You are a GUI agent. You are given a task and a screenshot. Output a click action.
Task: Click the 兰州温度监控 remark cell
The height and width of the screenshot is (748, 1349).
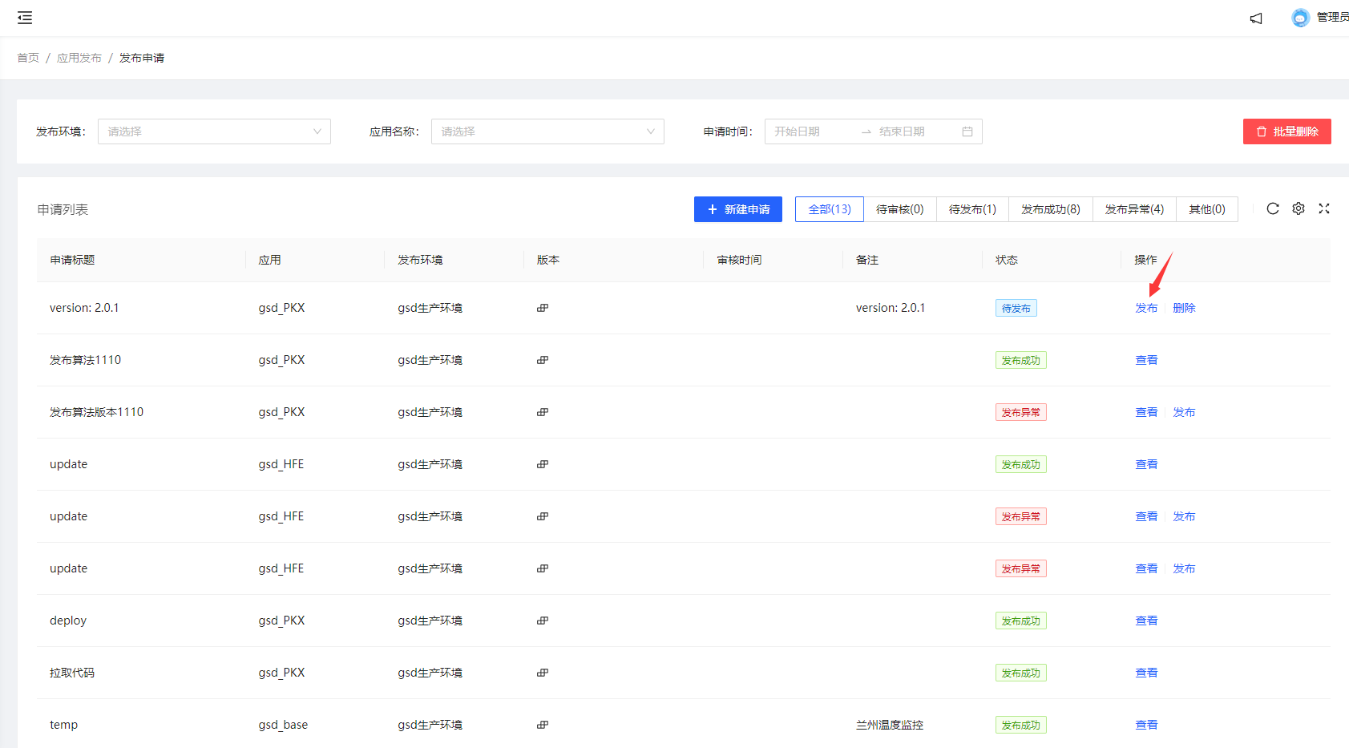coord(890,725)
